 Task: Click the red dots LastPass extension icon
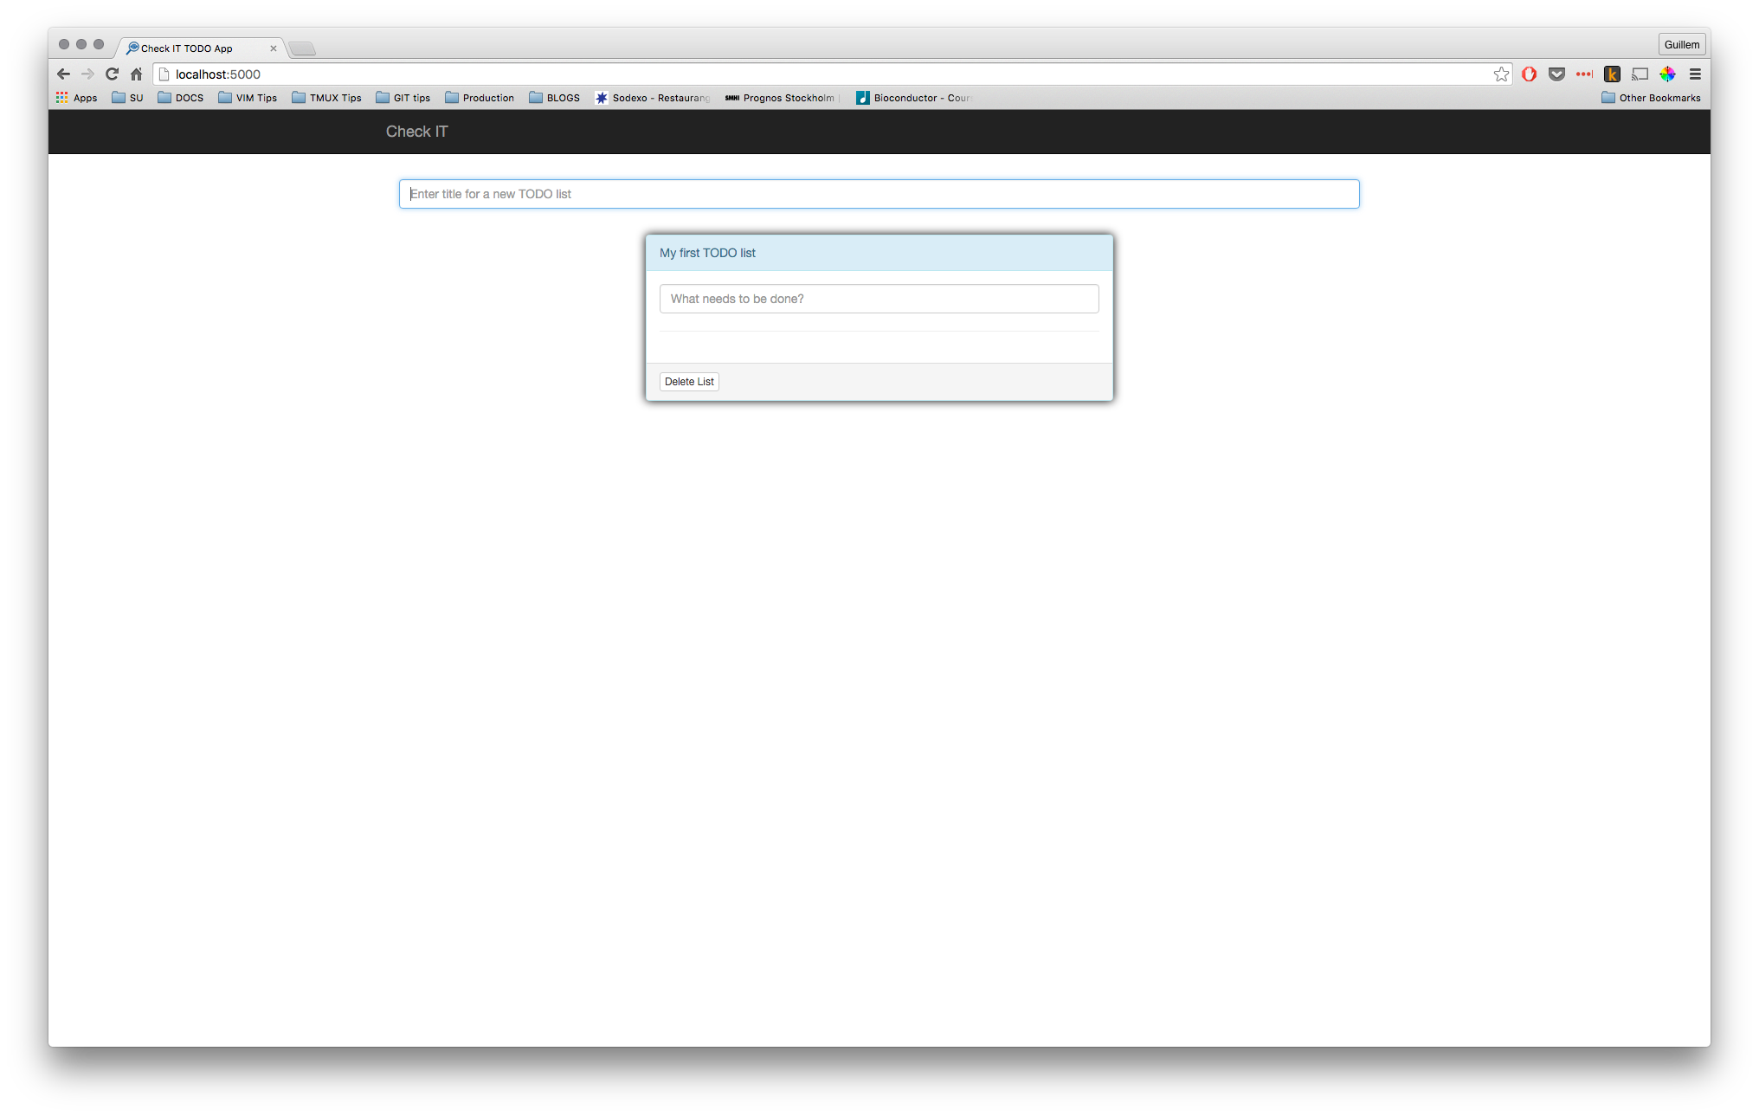[x=1584, y=74]
